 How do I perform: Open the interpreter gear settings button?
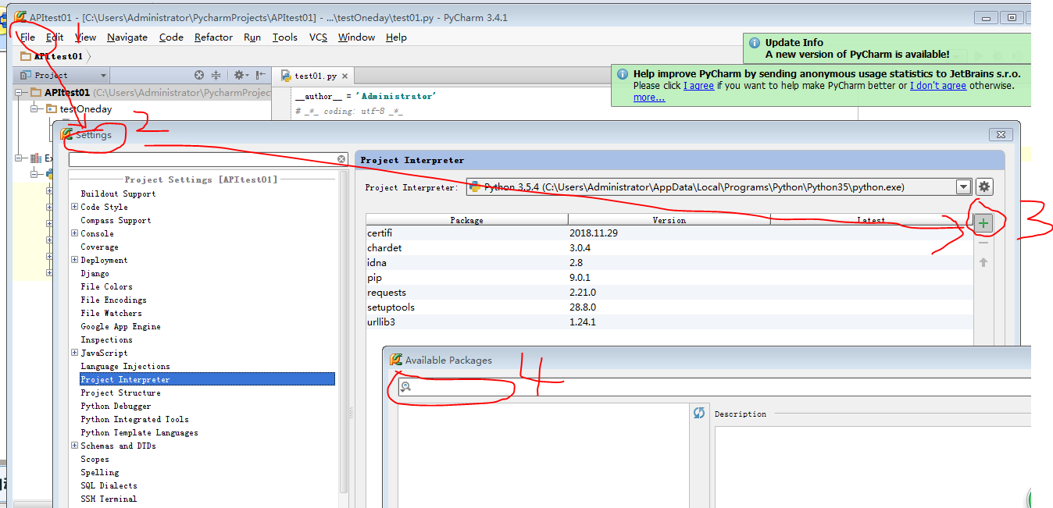click(984, 187)
